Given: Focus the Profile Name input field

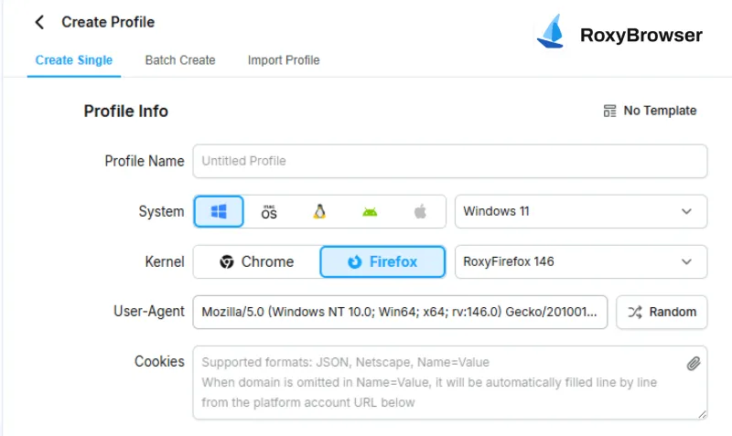Looking at the screenshot, I should point(450,161).
